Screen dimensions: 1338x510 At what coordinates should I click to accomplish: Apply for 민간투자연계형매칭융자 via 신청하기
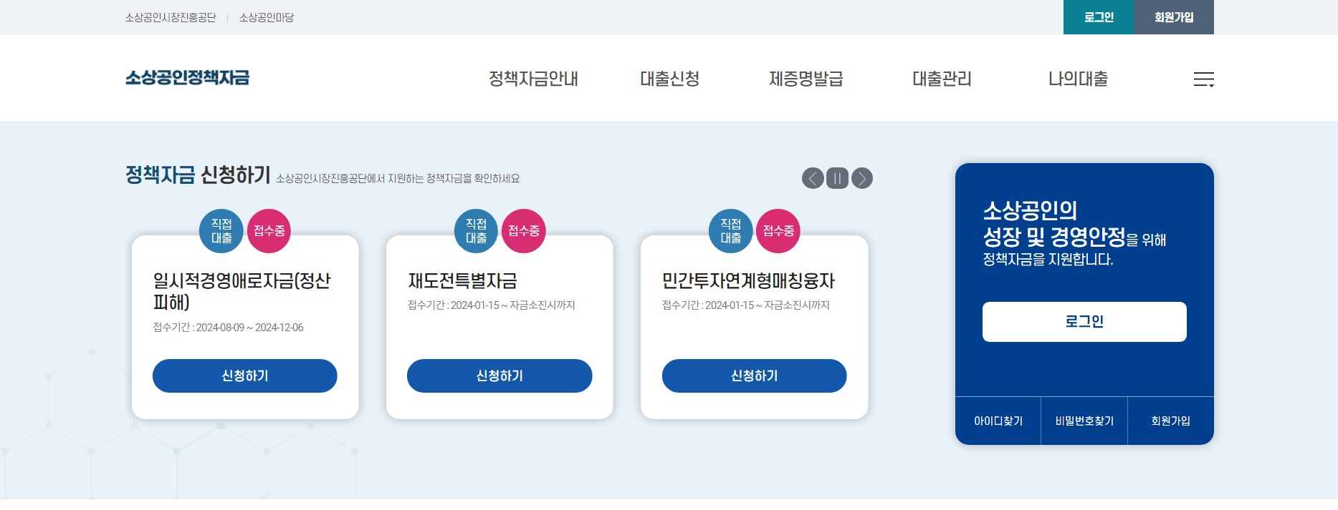(754, 376)
